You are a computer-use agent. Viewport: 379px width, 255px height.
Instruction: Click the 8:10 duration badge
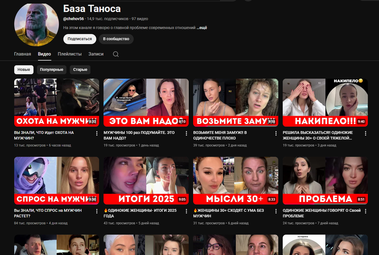point(182,122)
